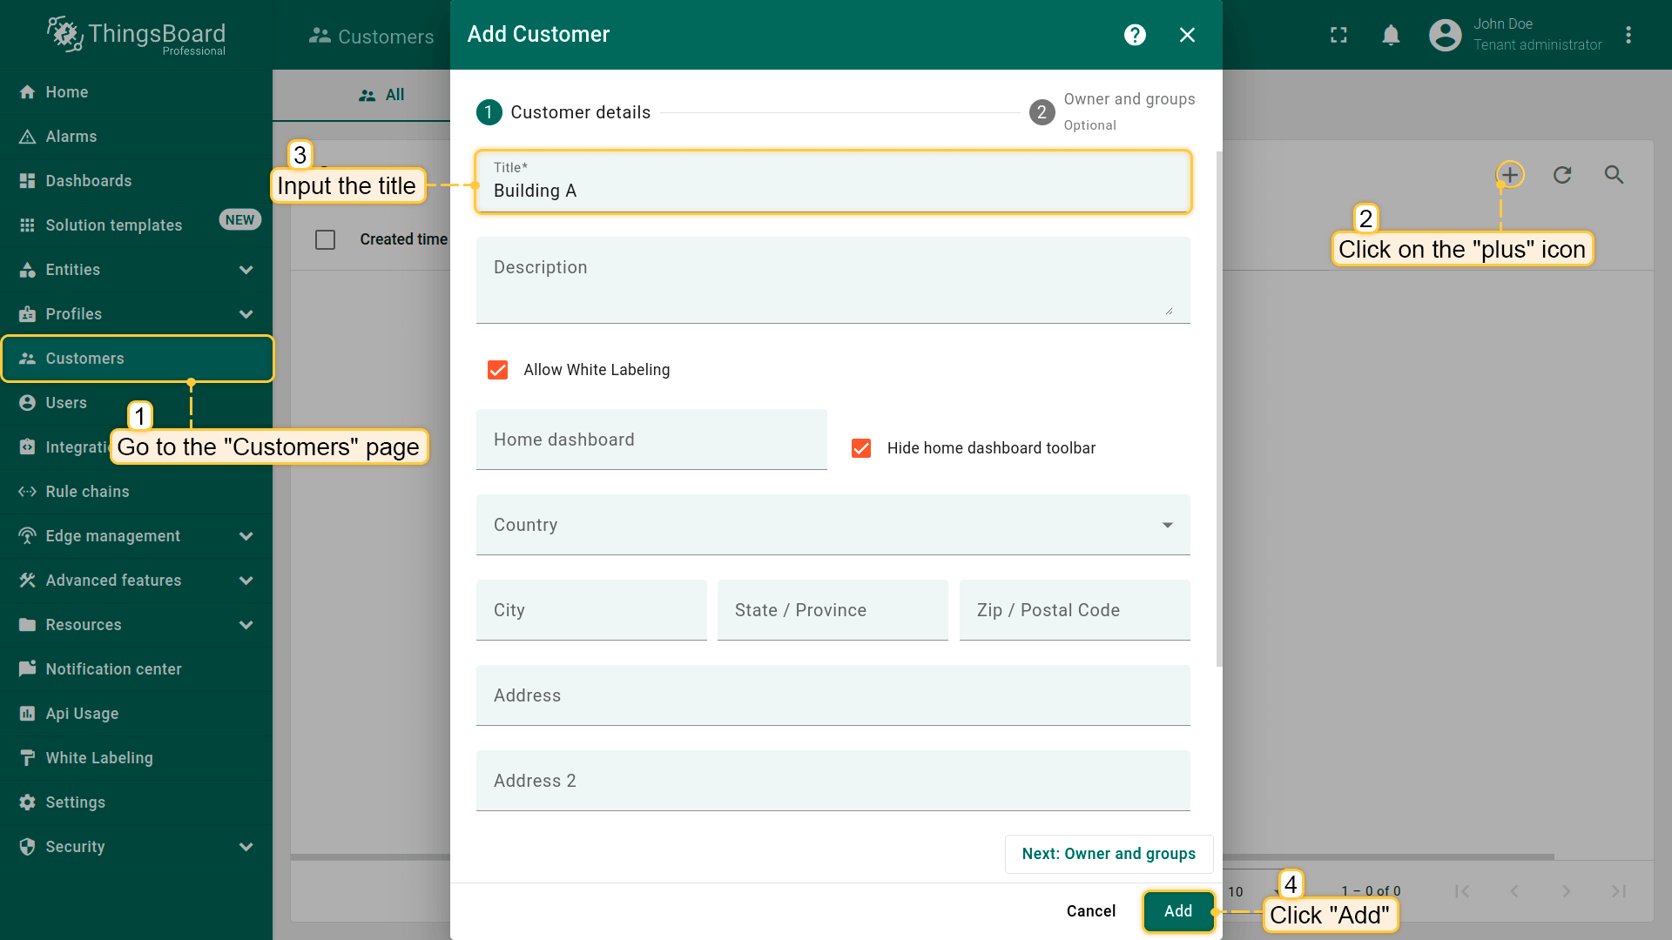Open the Country dropdown
1672x940 pixels.
click(x=833, y=525)
